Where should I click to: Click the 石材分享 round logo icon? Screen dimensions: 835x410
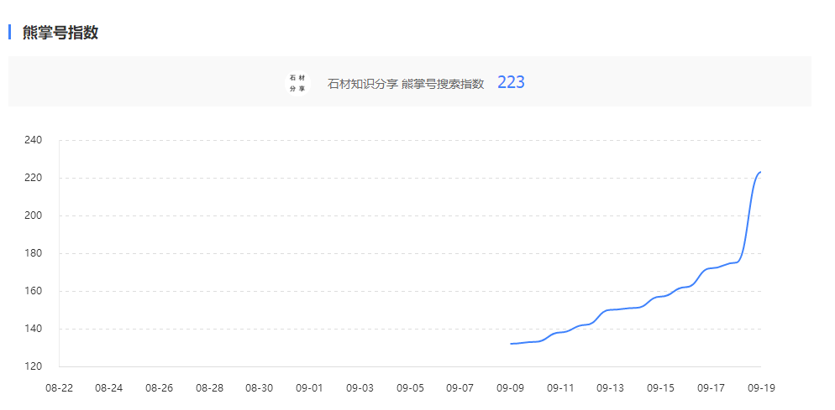click(x=297, y=83)
